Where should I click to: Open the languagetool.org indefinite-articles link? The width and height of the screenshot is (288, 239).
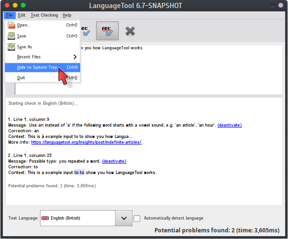pos(86,142)
